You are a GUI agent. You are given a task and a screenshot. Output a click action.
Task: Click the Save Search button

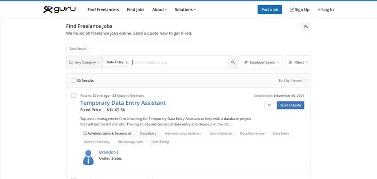point(78,49)
